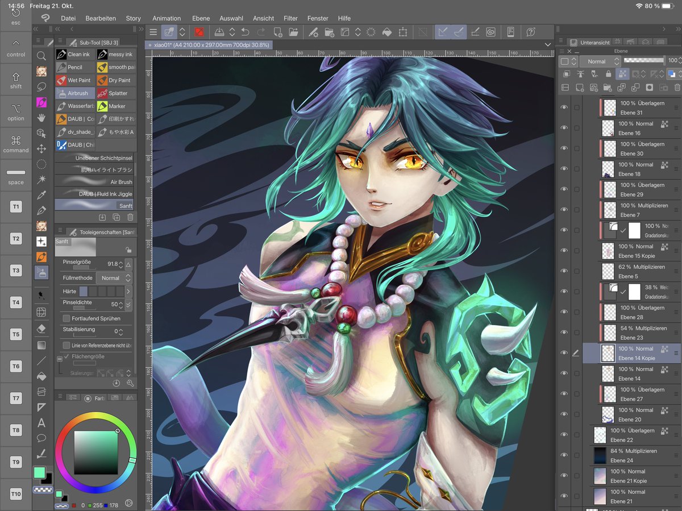Open layer blend mode Normal dropdown
Viewport: 682px width, 511px height.
coord(600,61)
